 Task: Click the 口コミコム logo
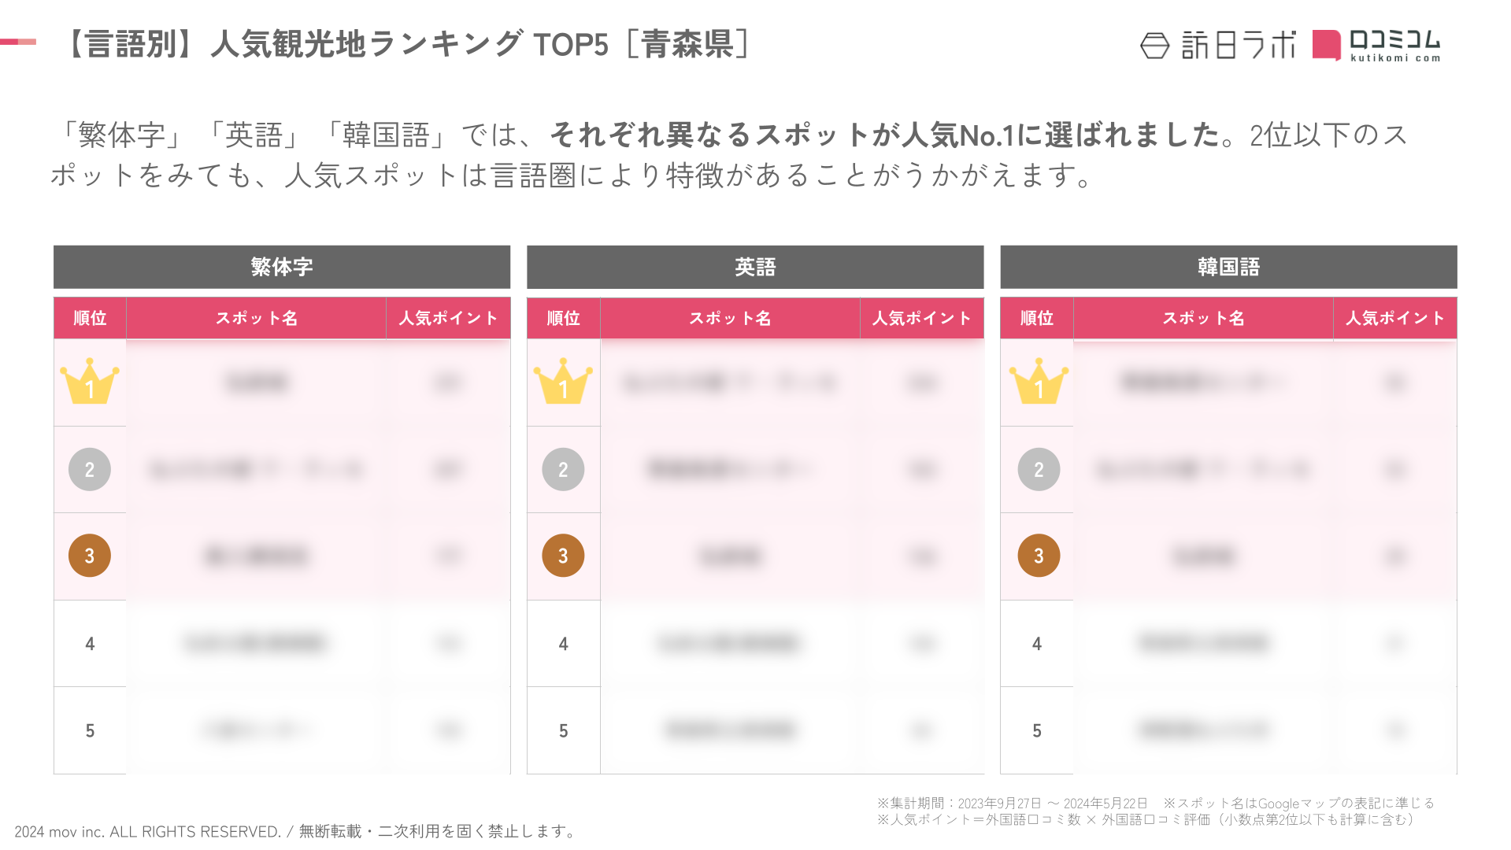pyautogui.click(x=1377, y=46)
